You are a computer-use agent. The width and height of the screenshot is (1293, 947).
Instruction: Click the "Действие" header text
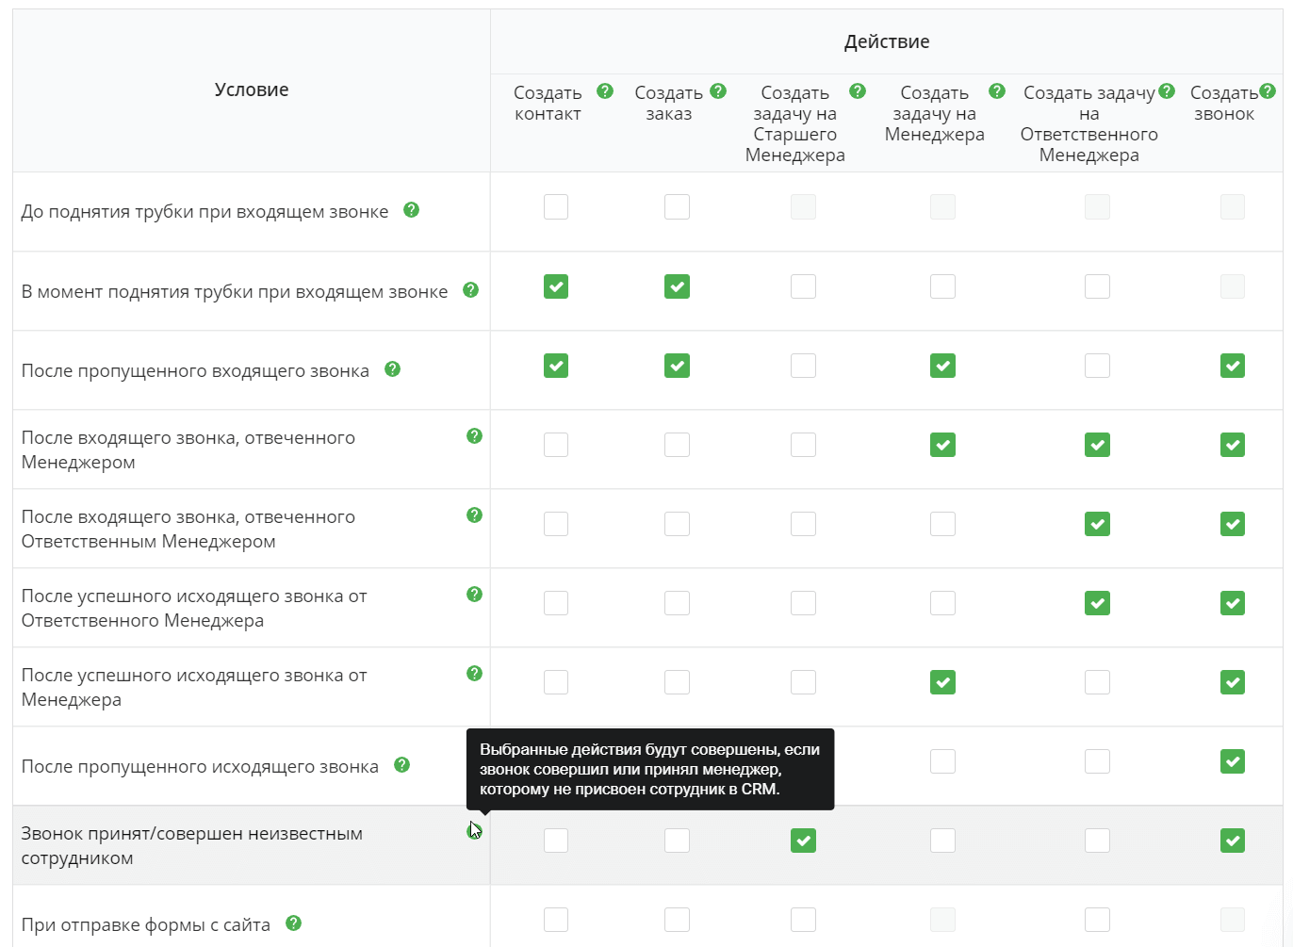(887, 41)
